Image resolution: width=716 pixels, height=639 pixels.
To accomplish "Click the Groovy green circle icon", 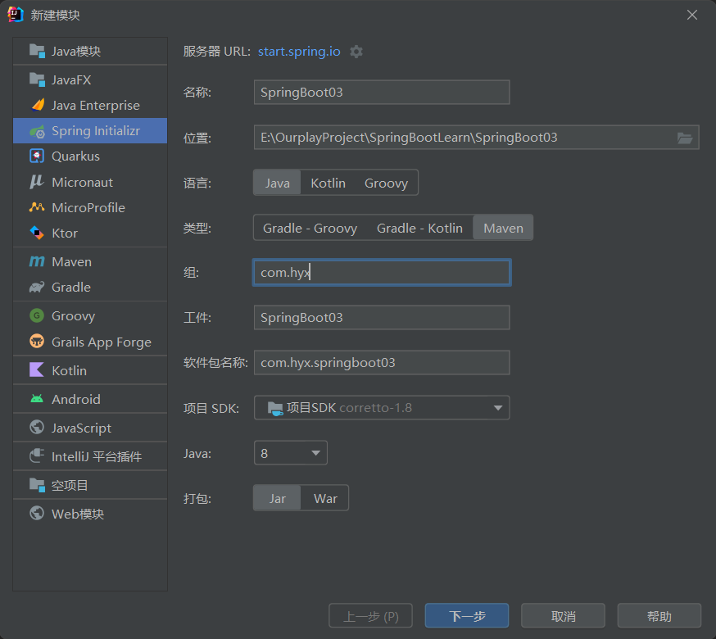I will [x=37, y=315].
